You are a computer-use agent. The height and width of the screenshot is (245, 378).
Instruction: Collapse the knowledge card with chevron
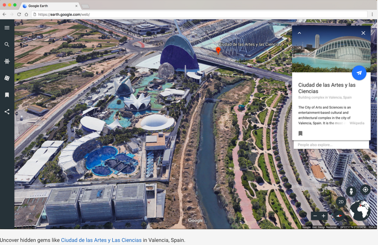299,33
